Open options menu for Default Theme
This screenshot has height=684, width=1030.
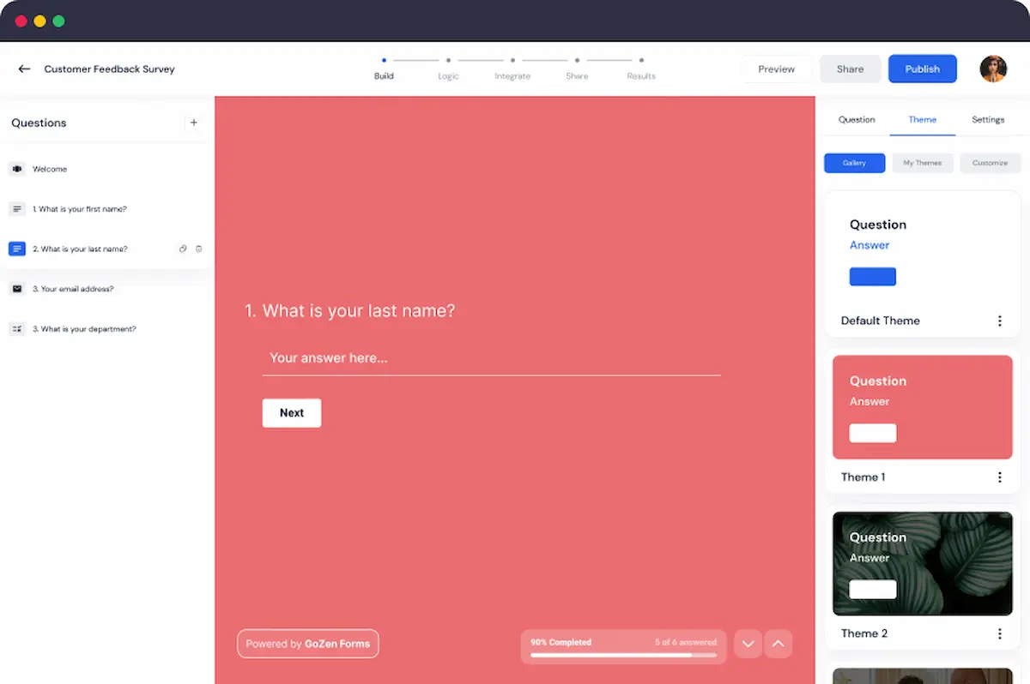(x=999, y=321)
